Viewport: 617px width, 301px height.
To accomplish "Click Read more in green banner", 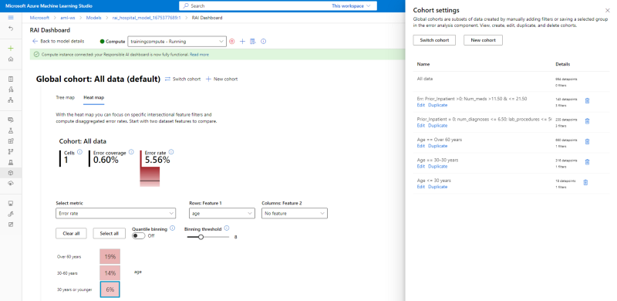I will 199,55.
